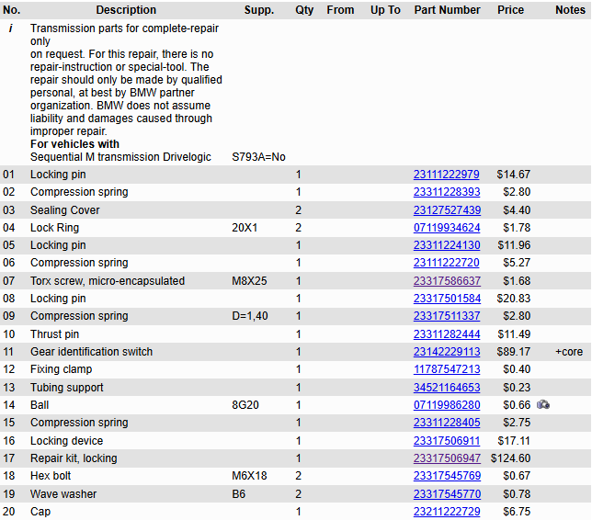Click the camera icon in the Ball row
This screenshot has height=520, width=592.
(x=543, y=405)
